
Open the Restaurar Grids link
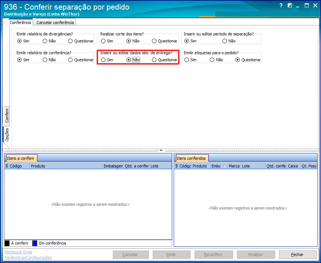[18, 252]
